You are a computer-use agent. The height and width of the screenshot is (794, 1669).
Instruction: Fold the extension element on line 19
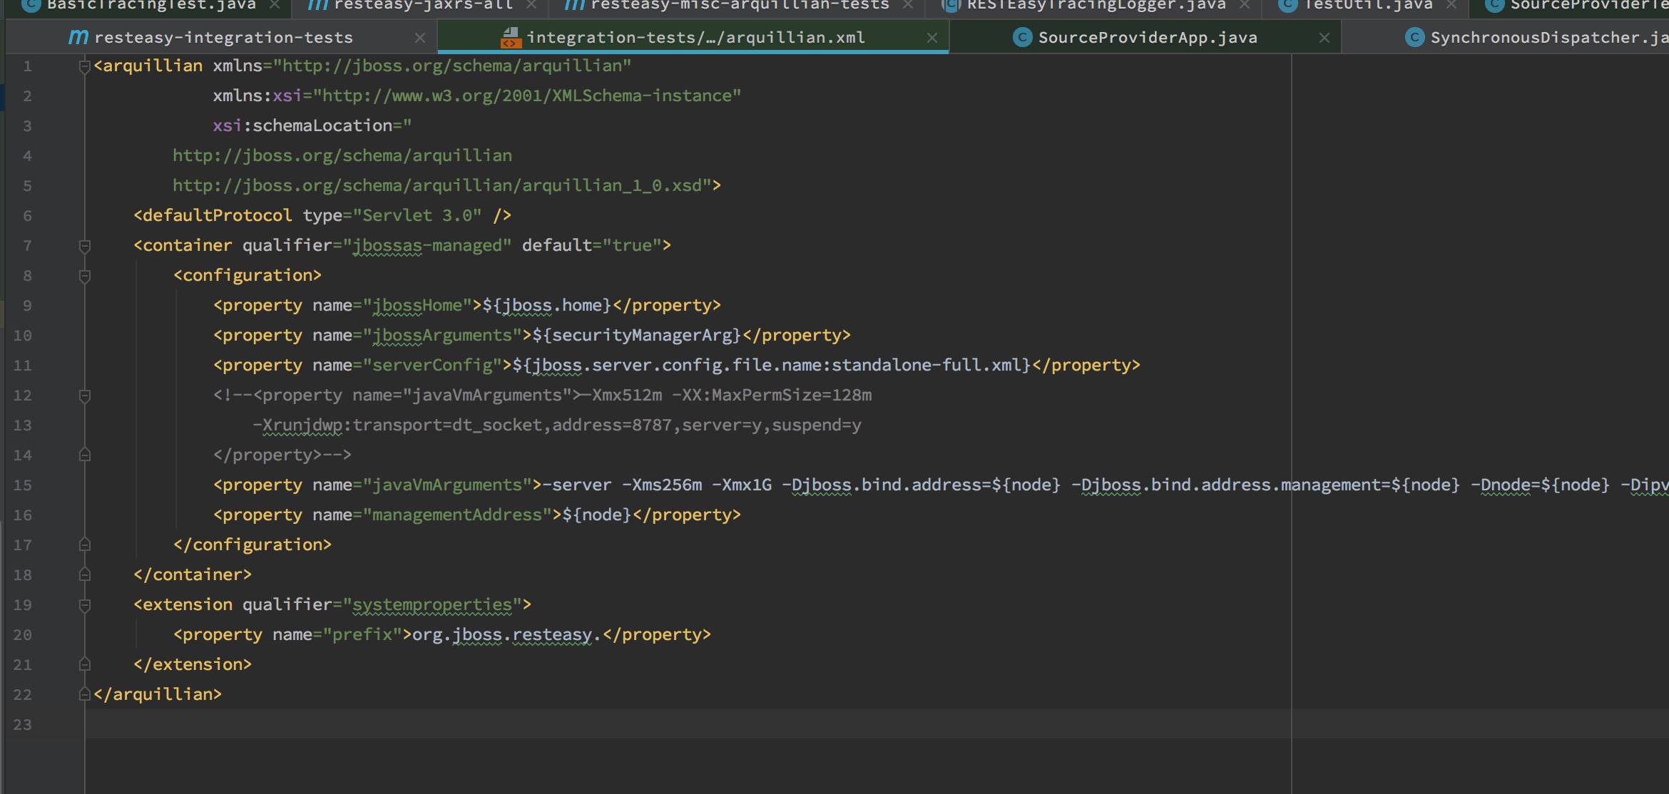point(84,605)
